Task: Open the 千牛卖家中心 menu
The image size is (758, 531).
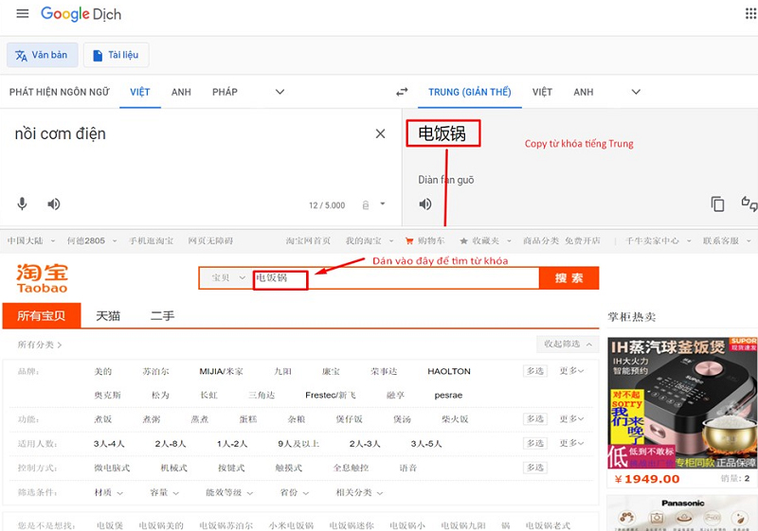Action: point(658,240)
